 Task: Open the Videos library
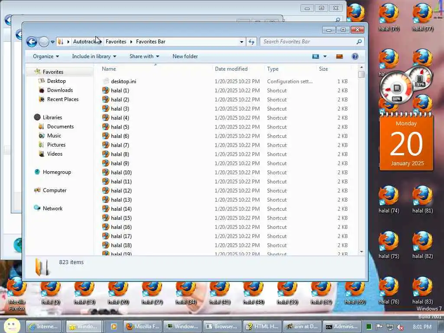(x=55, y=154)
